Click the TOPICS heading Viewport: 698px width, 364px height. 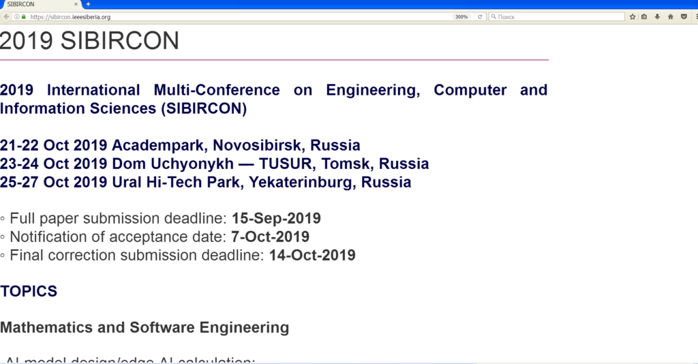pyautogui.click(x=29, y=292)
